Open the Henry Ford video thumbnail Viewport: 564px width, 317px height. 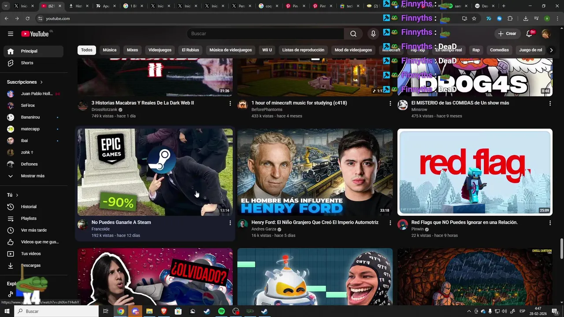pos(315,172)
